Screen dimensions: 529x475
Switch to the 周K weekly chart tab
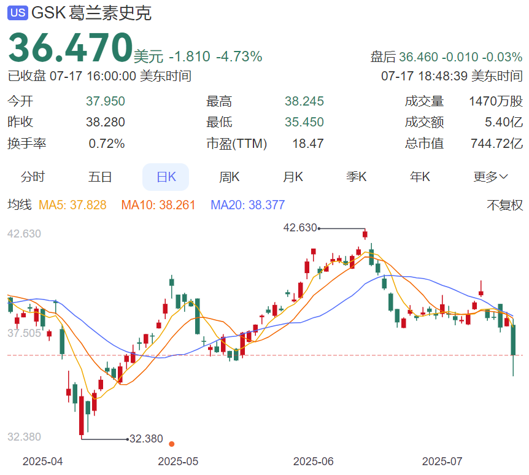(229, 177)
